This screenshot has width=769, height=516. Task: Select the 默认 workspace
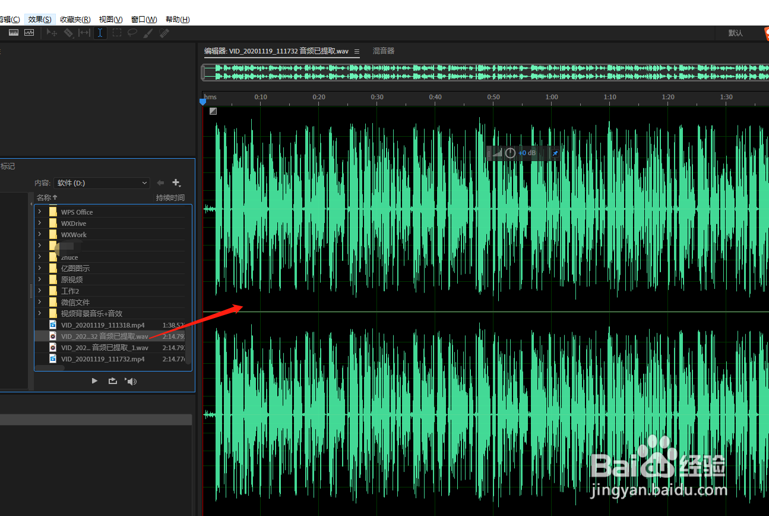736,33
